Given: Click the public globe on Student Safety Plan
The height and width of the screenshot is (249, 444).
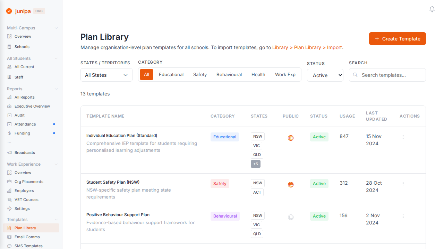Looking at the screenshot, I should tap(291, 184).
